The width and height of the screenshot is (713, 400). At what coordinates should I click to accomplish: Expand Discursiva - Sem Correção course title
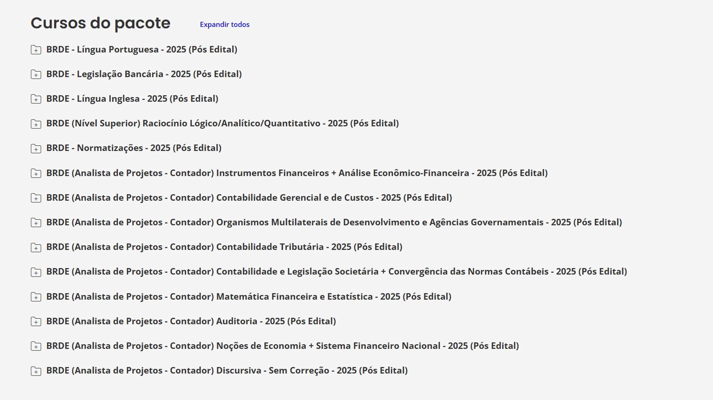tap(227, 370)
